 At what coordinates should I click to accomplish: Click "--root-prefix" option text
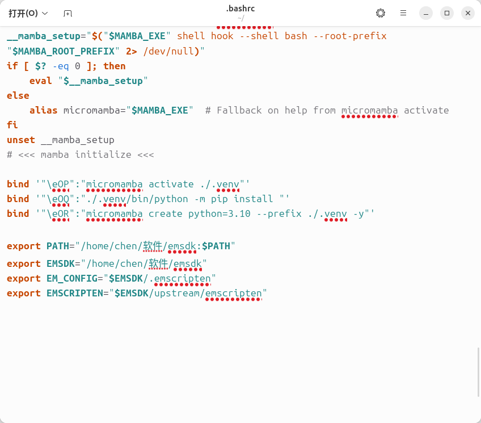pos(350,36)
